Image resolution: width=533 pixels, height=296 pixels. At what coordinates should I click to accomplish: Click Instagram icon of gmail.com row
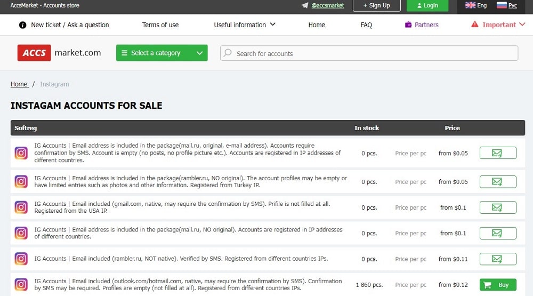pos(21,207)
